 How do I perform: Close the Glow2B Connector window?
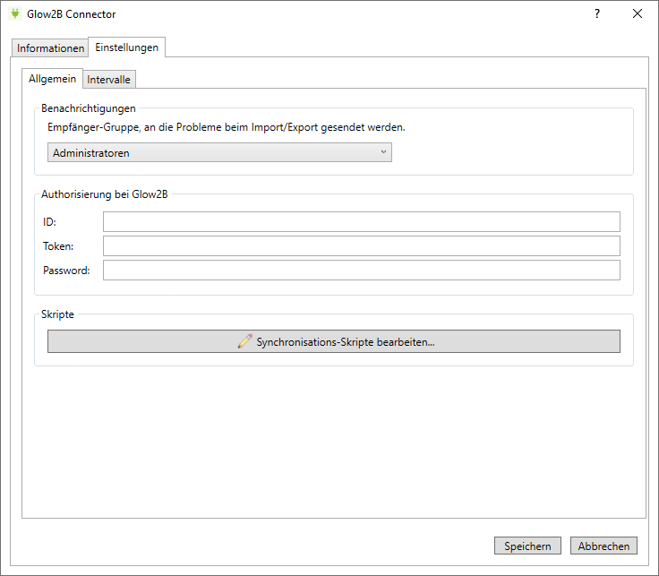(x=638, y=14)
